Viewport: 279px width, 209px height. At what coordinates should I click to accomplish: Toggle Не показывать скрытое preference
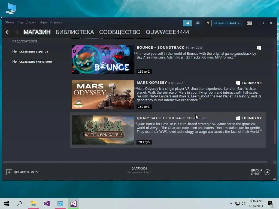coord(30,51)
